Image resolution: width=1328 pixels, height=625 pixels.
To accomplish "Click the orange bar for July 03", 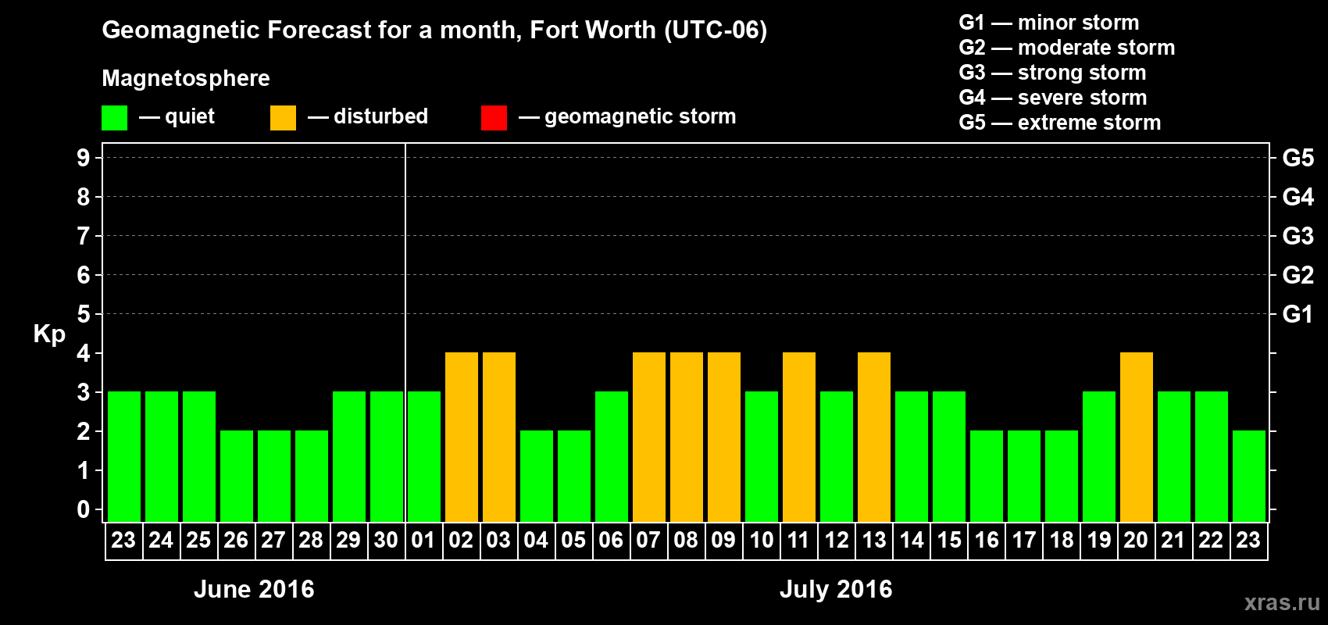I will click(499, 437).
